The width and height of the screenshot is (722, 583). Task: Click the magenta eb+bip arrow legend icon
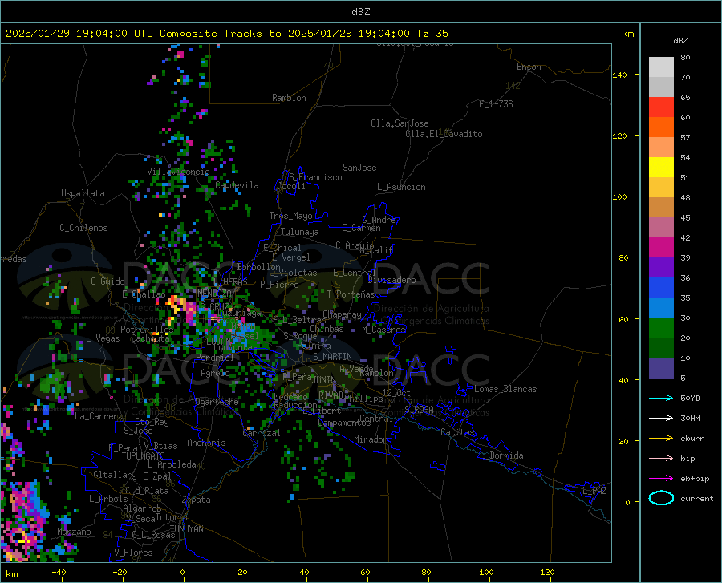tap(661, 479)
